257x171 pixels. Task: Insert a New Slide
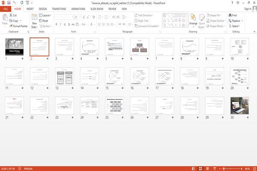coord(34,21)
